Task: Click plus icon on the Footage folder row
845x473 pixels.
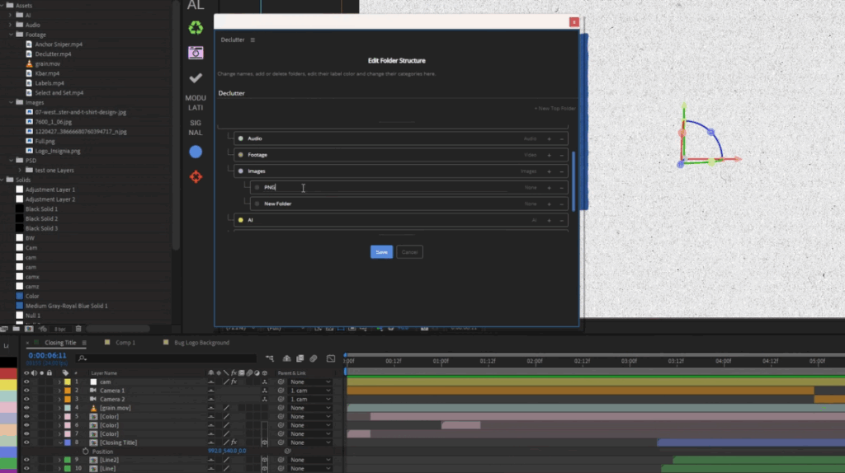Action: 550,155
